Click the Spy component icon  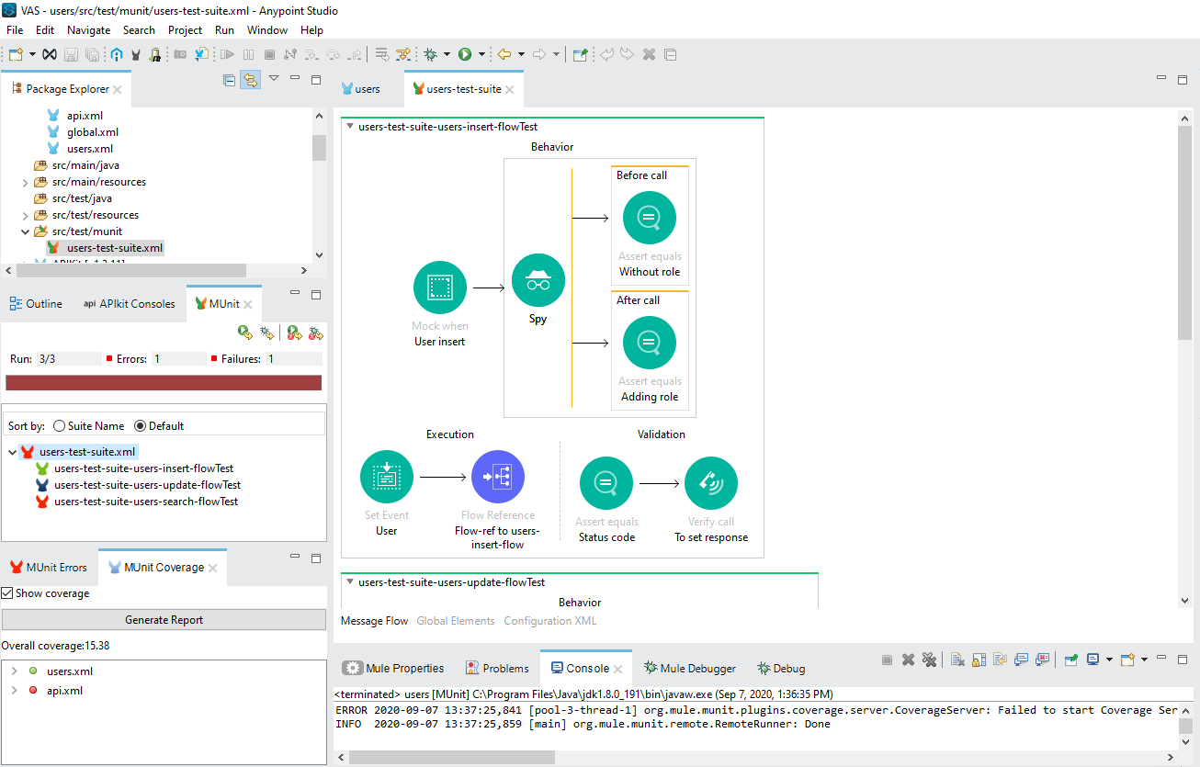pyautogui.click(x=538, y=281)
